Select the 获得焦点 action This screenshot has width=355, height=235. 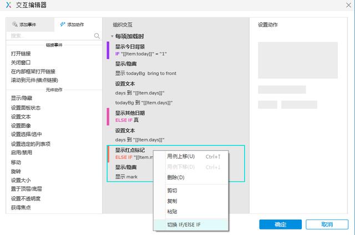(21, 207)
